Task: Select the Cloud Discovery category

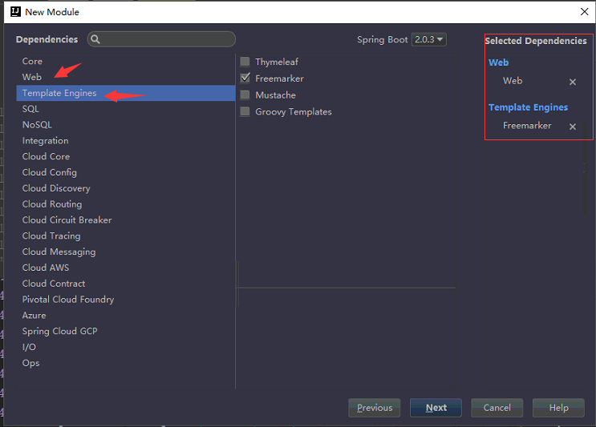Action: pyautogui.click(x=126, y=188)
